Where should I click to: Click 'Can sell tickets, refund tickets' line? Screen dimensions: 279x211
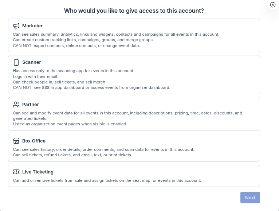pyautogui.click(x=72, y=155)
